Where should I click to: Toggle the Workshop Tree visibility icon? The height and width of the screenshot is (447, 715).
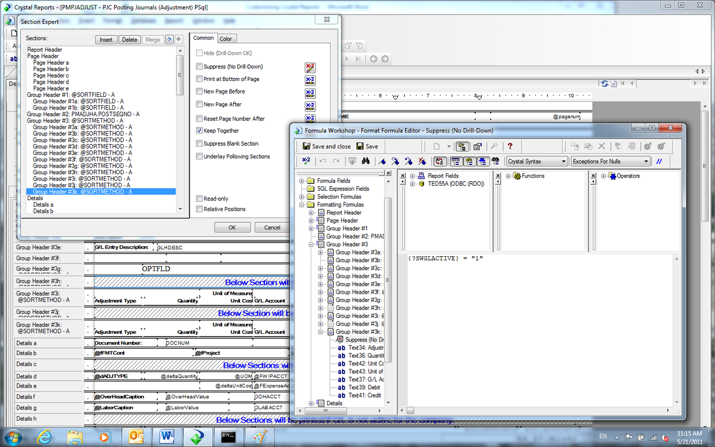(462, 146)
